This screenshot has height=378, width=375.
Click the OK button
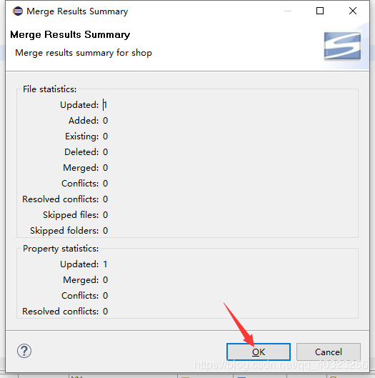(259, 352)
